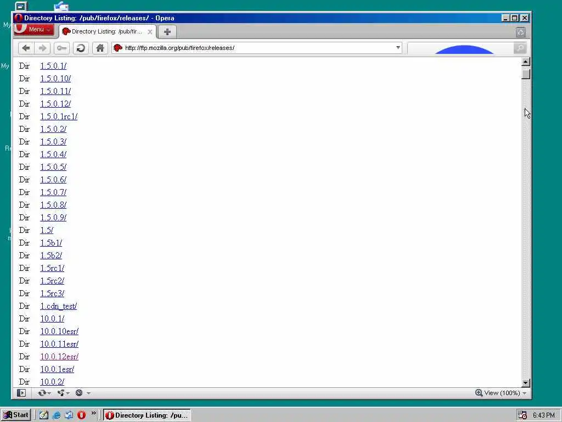Image resolution: width=562 pixels, height=422 pixels.
Task: Open the 1.5.0.8/ directory link
Action: [x=53, y=204]
